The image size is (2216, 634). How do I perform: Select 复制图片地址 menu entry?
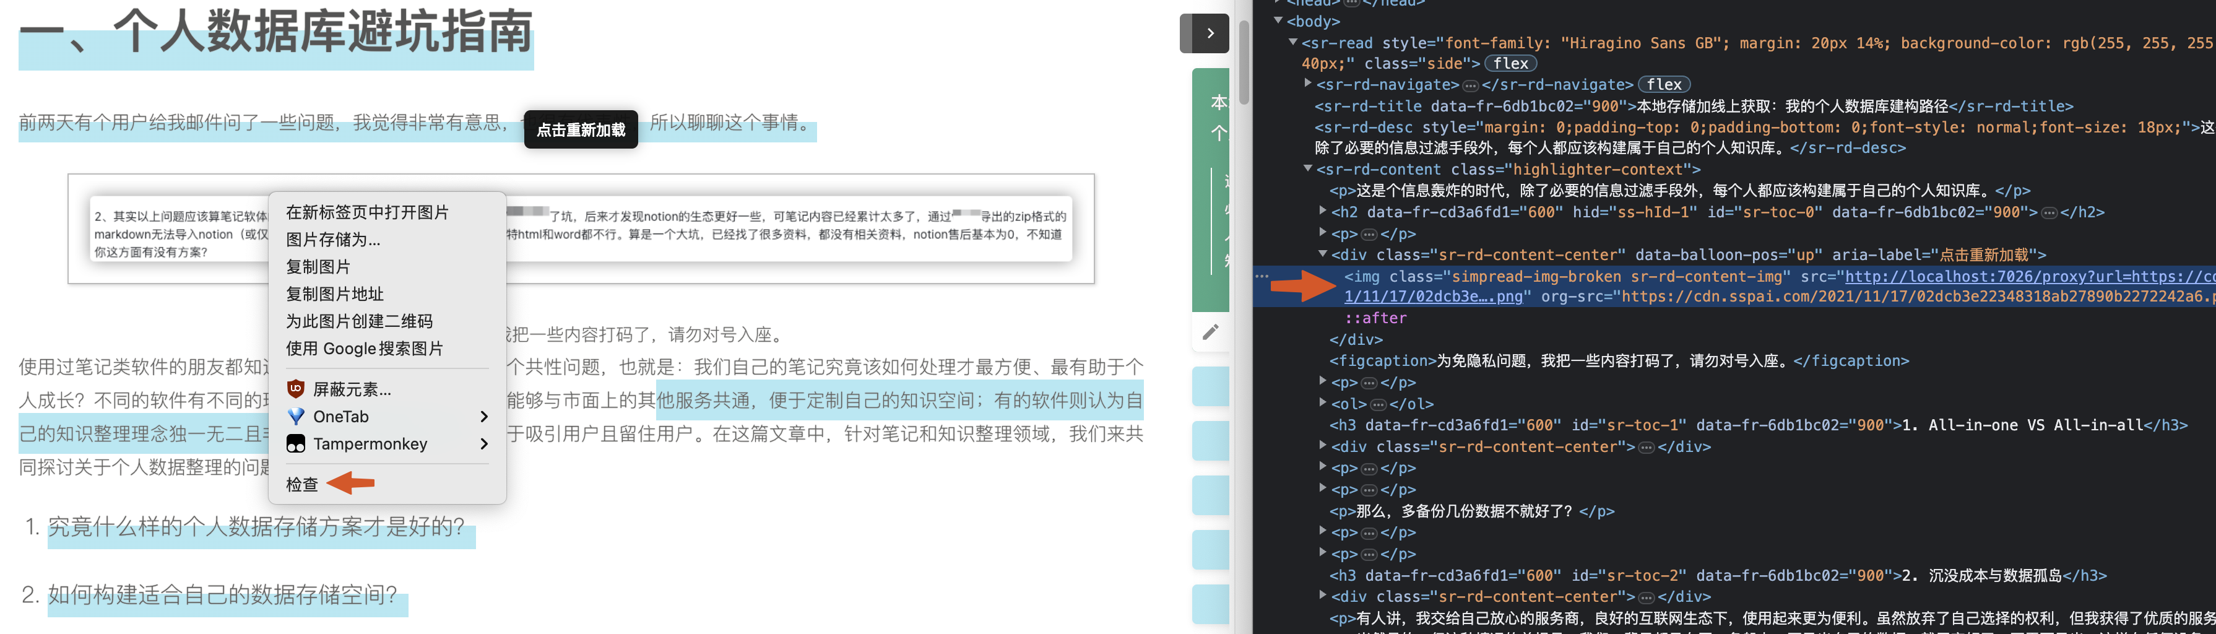386,294
